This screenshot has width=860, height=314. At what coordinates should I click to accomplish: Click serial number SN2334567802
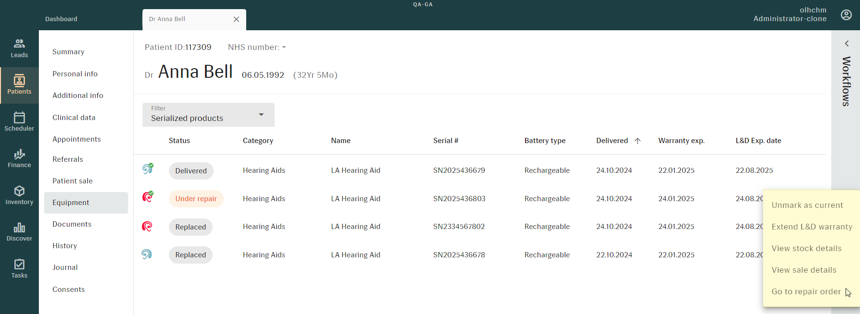point(459,227)
